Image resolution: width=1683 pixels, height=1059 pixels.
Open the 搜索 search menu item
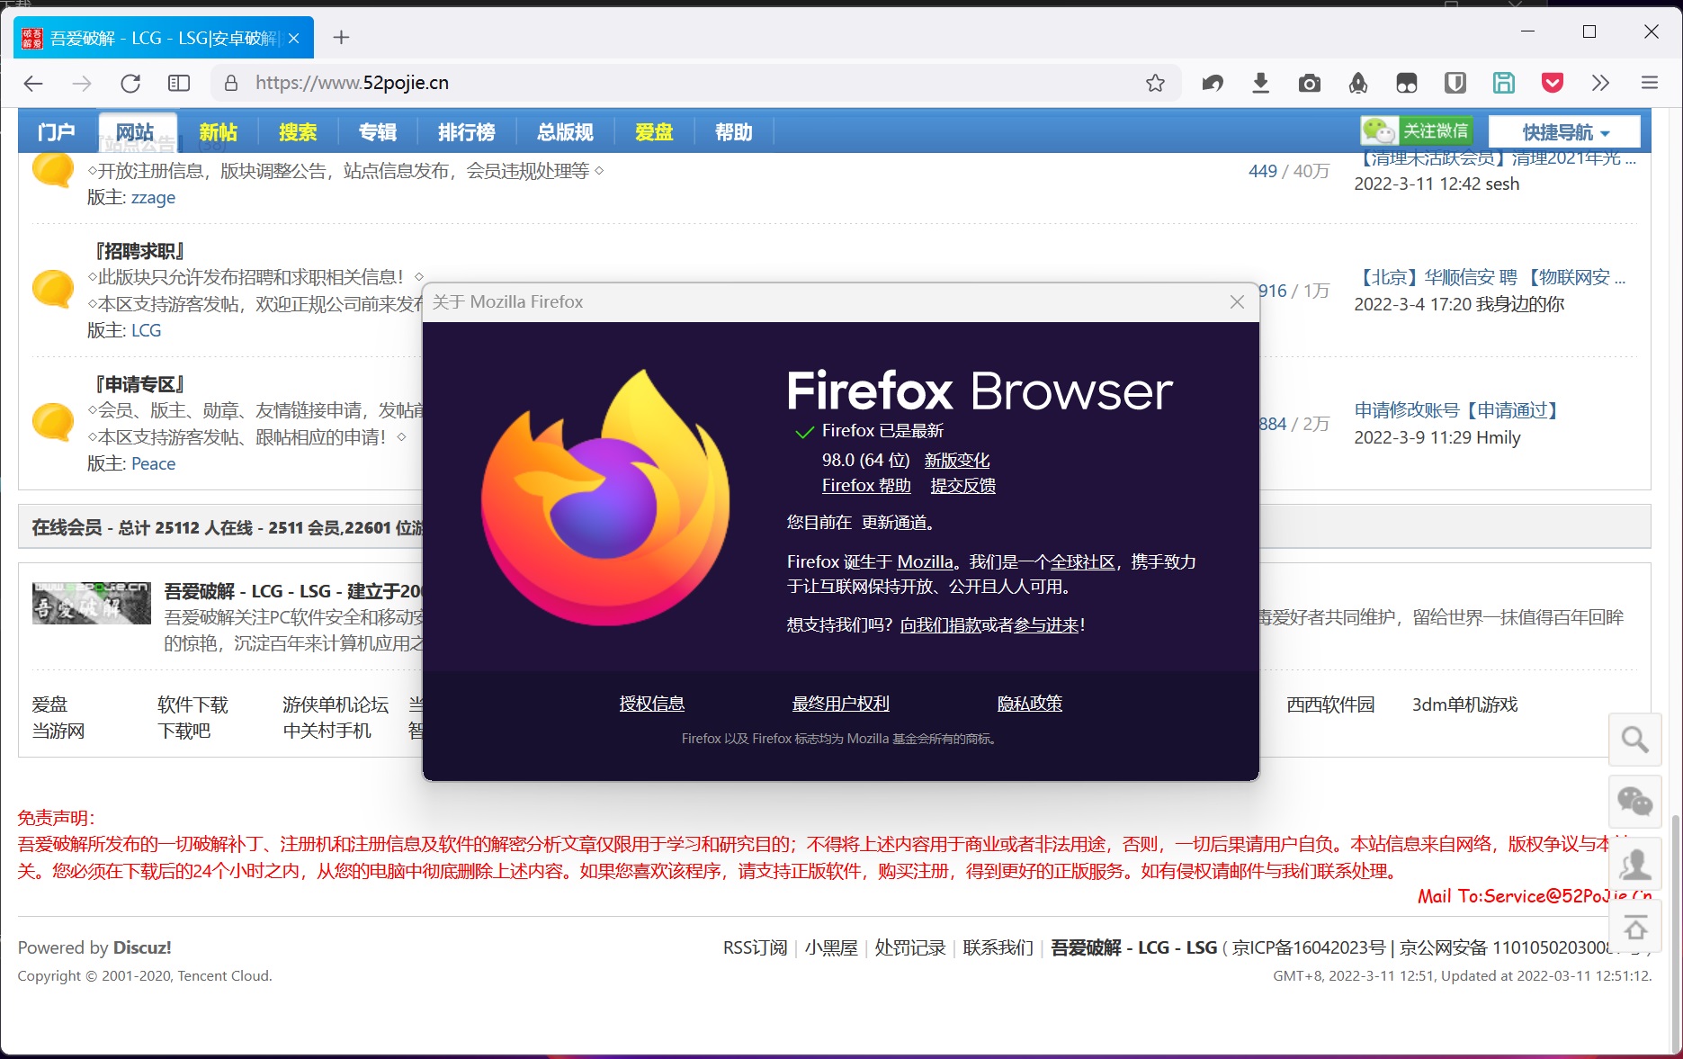click(297, 132)
